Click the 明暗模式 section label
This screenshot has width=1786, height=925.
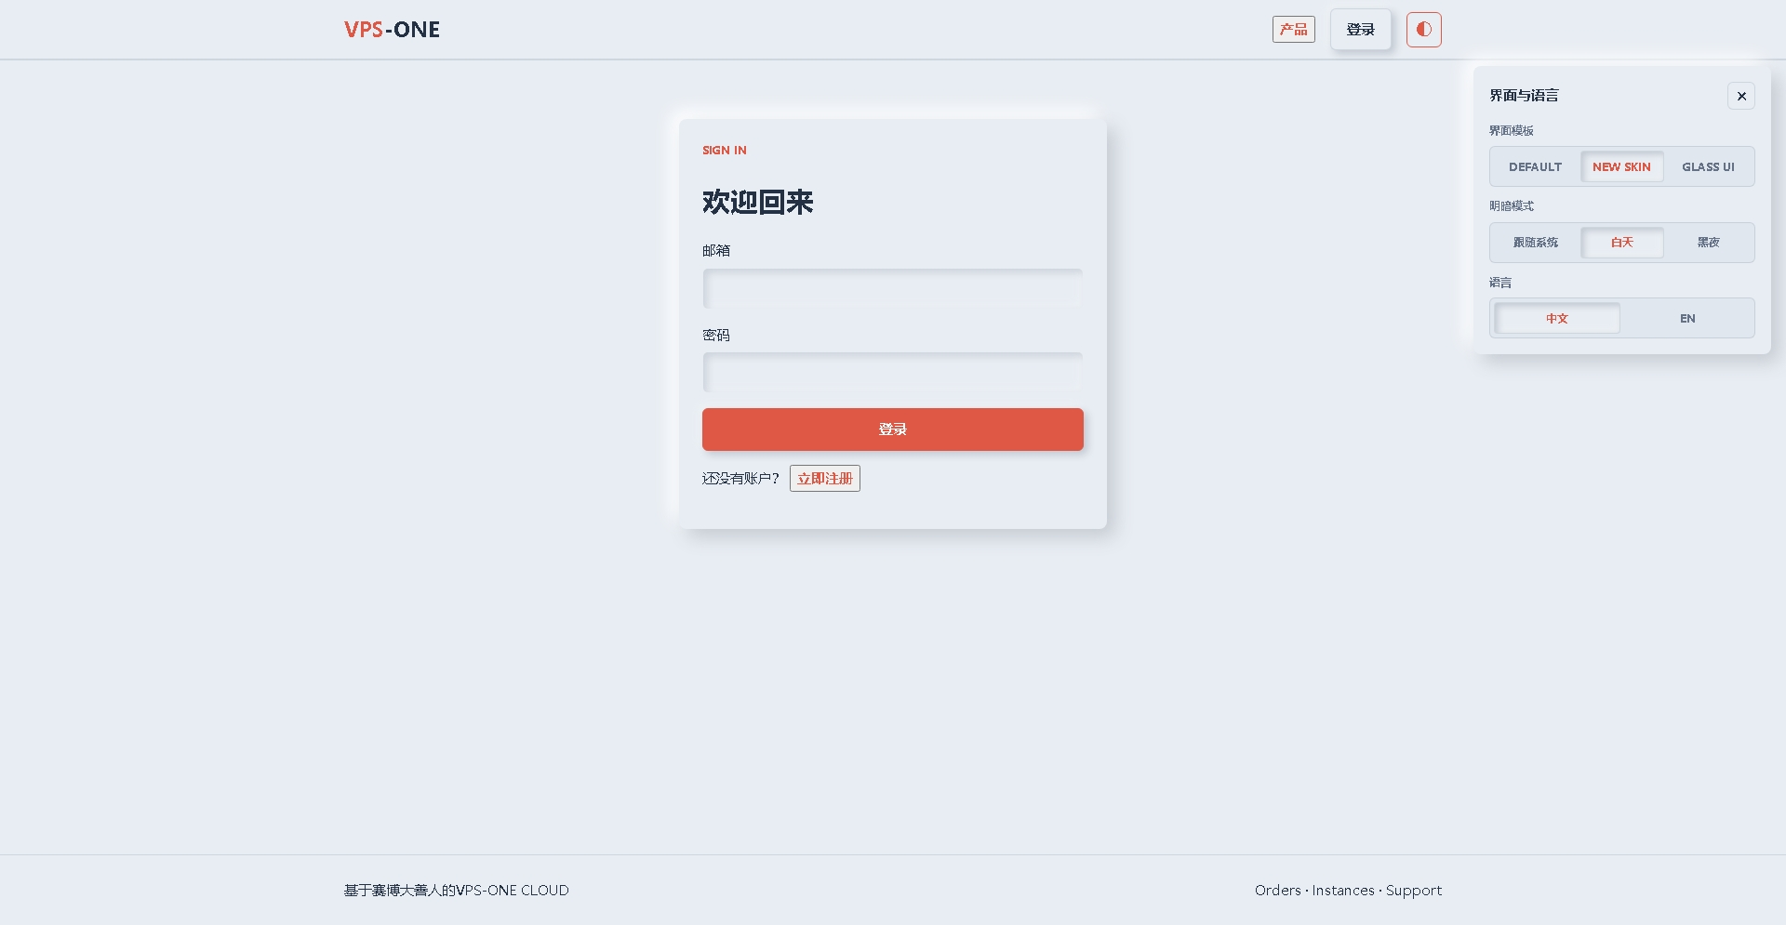1511,206
